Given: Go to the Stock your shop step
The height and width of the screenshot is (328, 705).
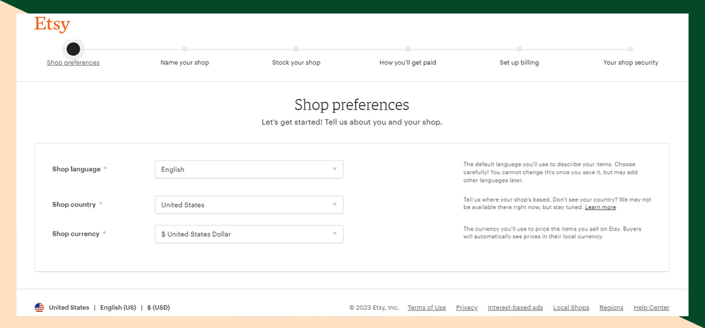Looking at the screenshot, I should pyautogui.click(x=296, y=63).
